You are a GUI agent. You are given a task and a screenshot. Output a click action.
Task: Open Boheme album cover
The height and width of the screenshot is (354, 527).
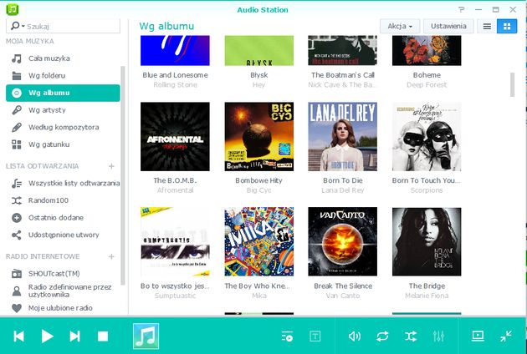[x=427, y=50]
